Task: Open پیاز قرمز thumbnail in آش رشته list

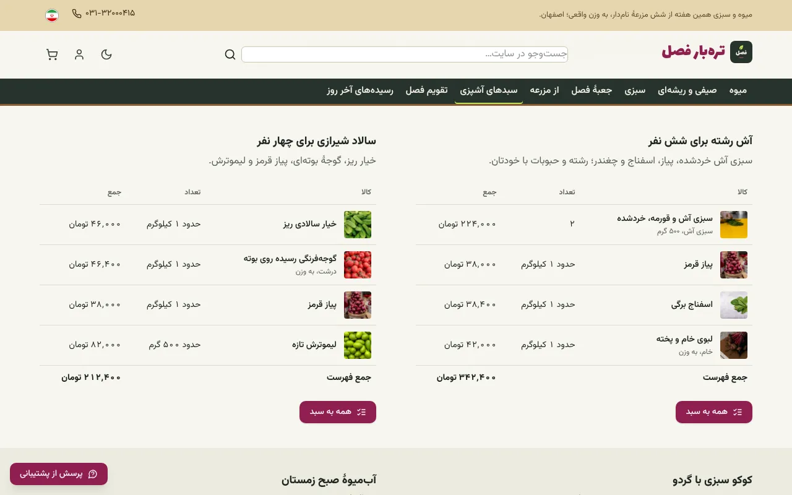Action: click(x=734, y=265)
